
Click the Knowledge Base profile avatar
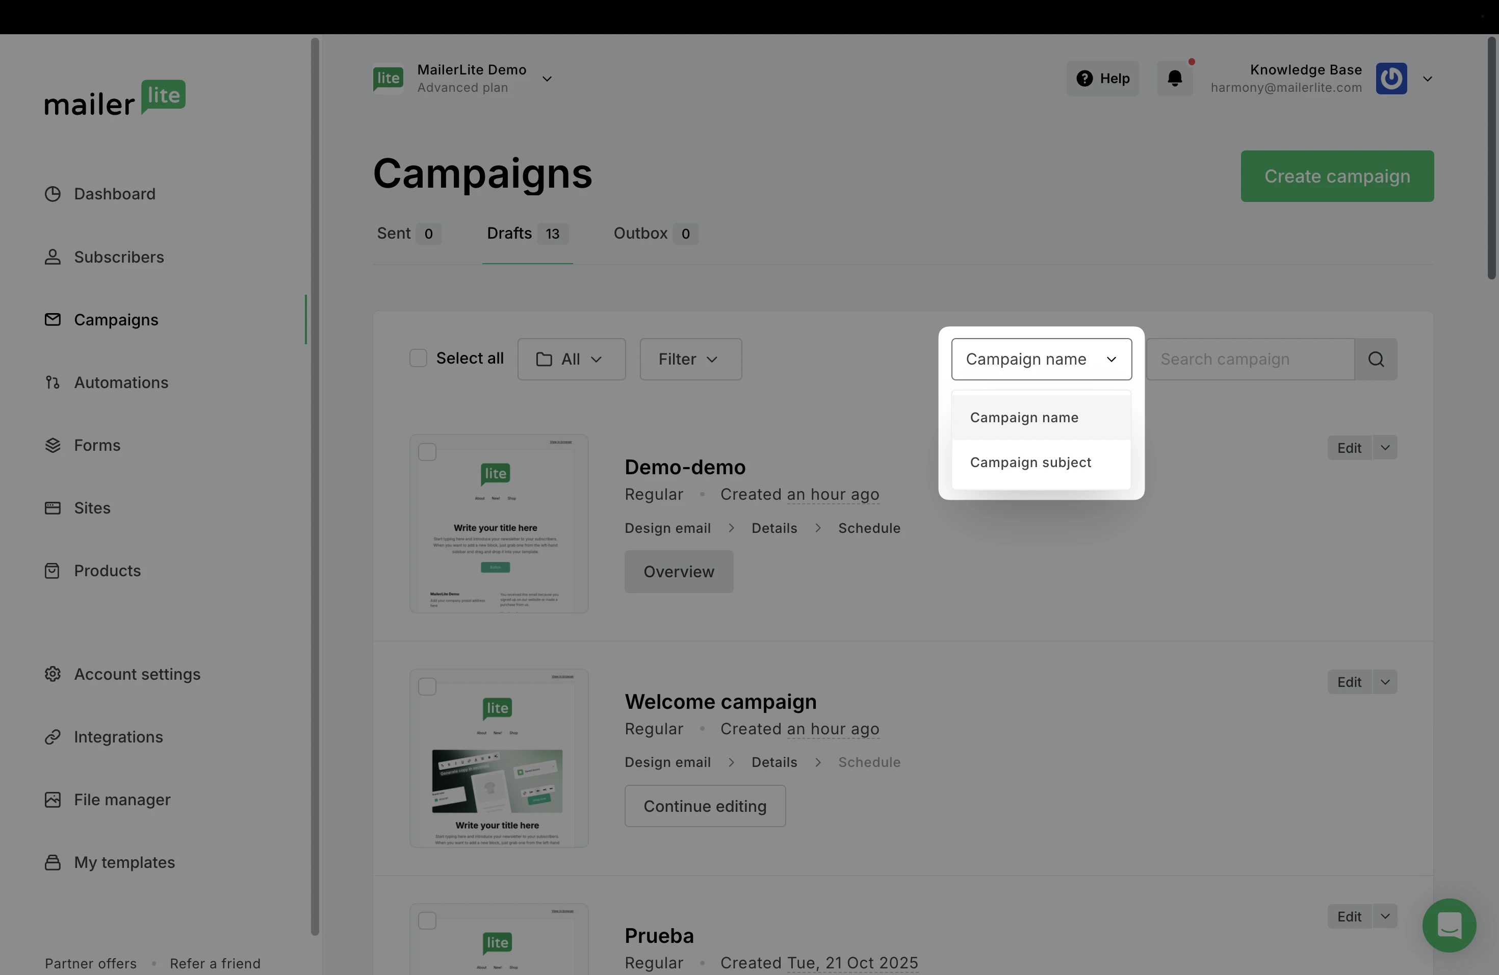point(1391,79)
